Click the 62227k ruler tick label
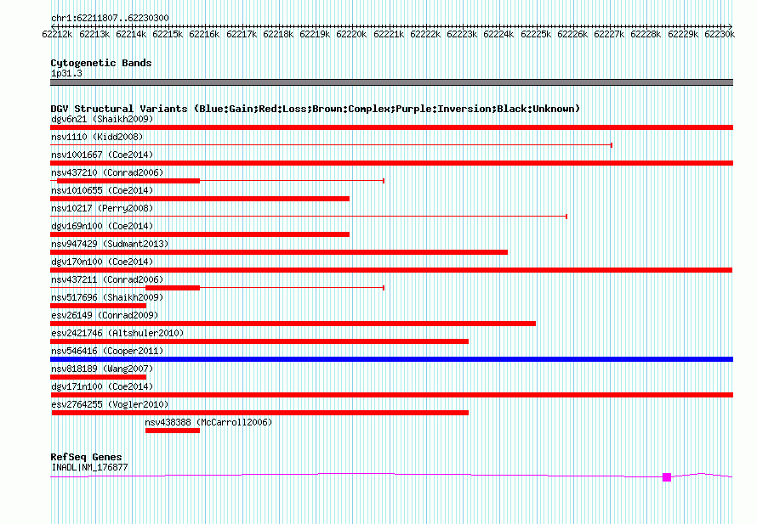The height and width of the screenshot is (524, 757). click(609, 34)
